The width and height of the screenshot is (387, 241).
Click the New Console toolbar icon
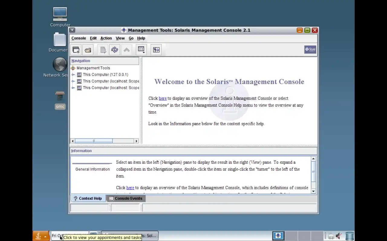click(76, 50)
